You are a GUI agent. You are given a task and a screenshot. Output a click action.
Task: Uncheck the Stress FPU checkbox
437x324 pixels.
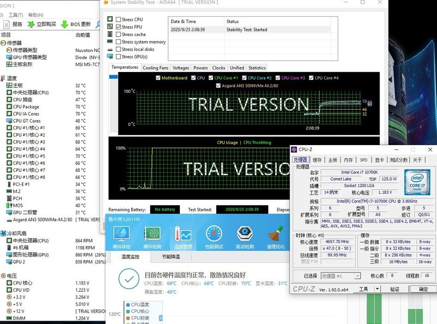click(119, 27)
